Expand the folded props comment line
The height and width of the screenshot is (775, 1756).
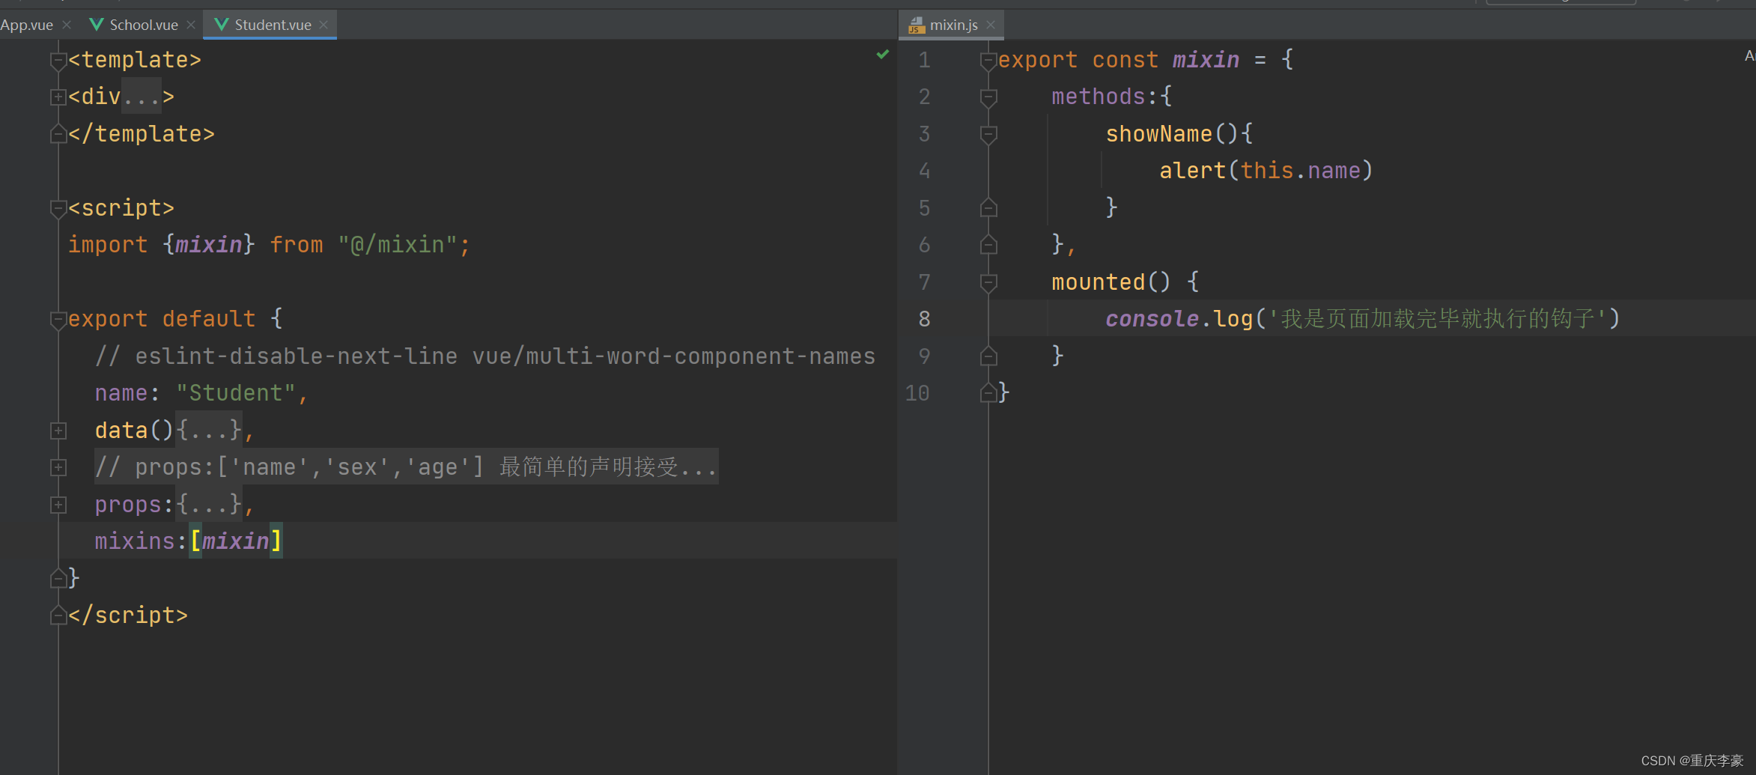[58, 468]
